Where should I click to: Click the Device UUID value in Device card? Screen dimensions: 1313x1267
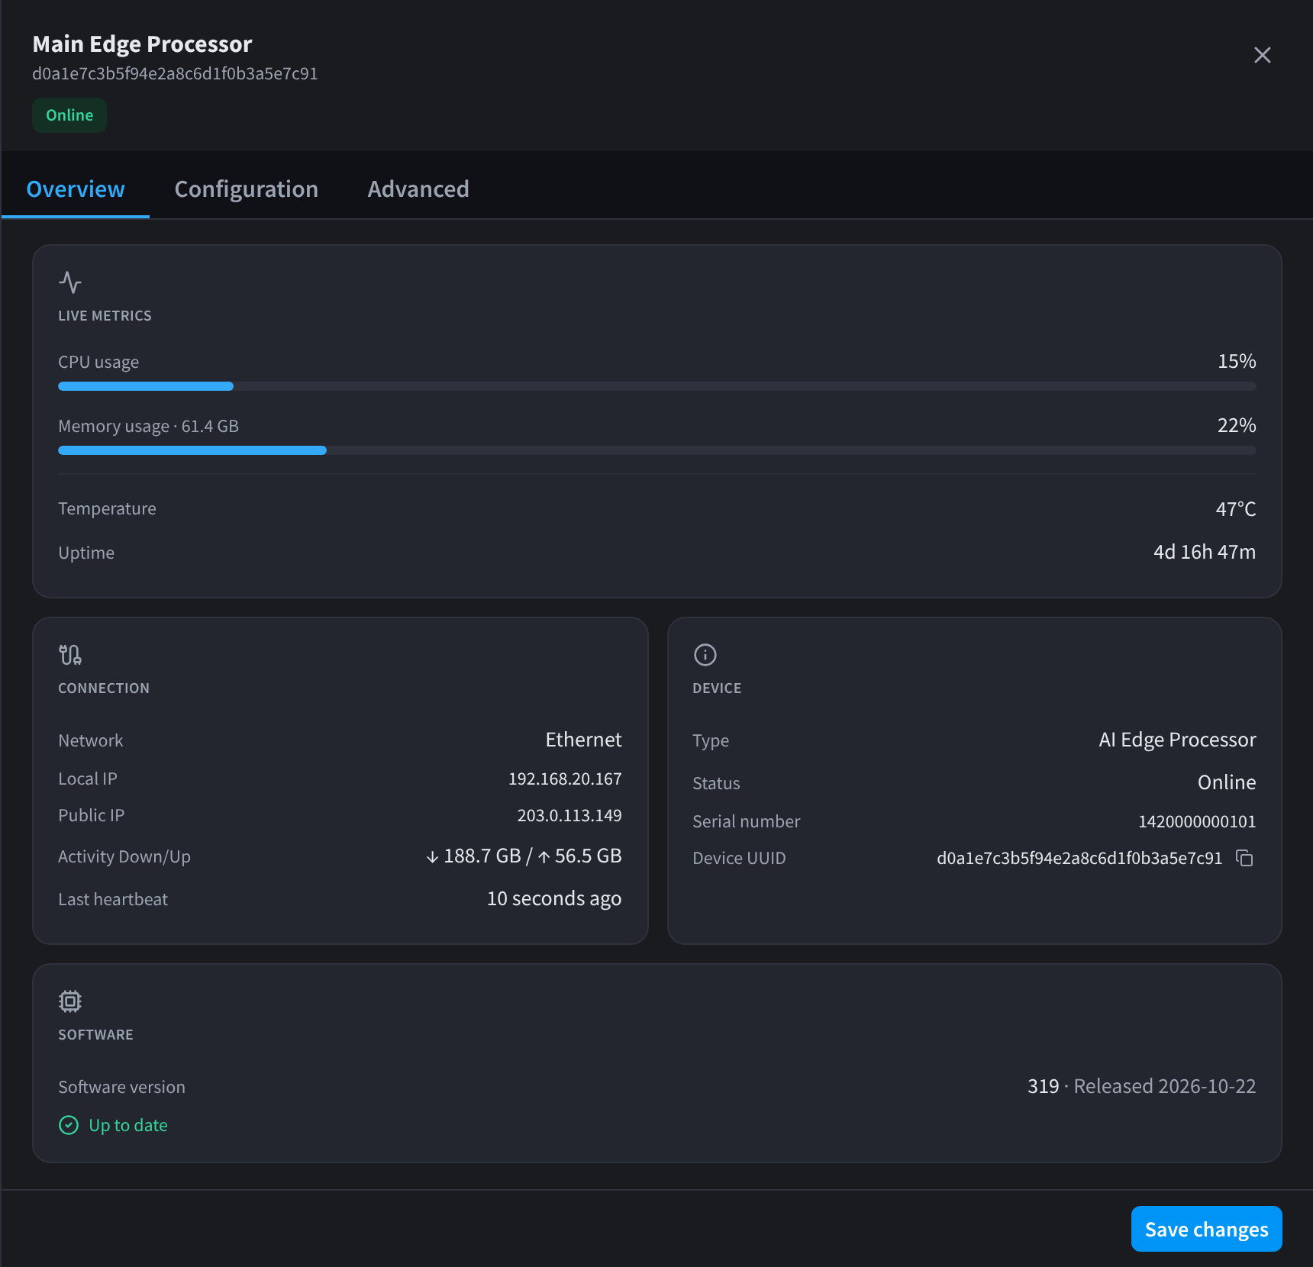[x=1079, y=858]
